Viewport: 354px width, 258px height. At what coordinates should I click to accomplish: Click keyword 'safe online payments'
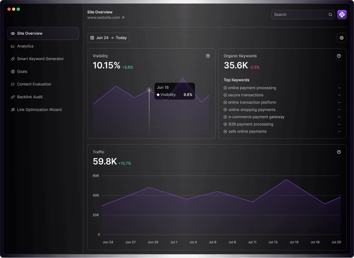point(248,132)
